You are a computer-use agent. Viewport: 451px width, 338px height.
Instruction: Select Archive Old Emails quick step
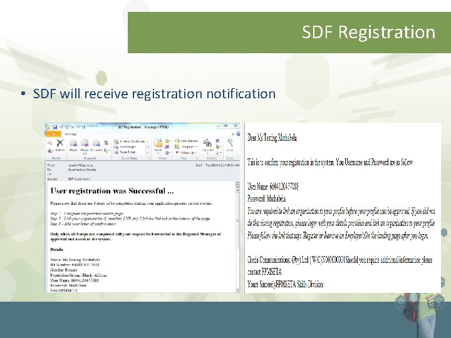(130, 141)
